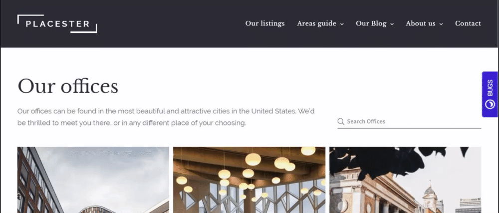Viewport: 499px width, 213px height.
Task: Open the purple BUGS feedback side tab
Action: tap(490, 94)
